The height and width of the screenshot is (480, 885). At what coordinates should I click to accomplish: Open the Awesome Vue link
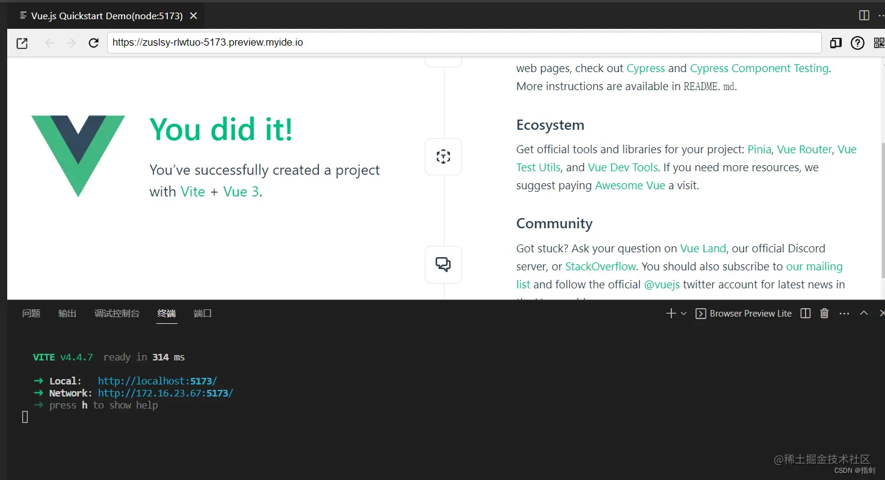click(x=630, y=186)
